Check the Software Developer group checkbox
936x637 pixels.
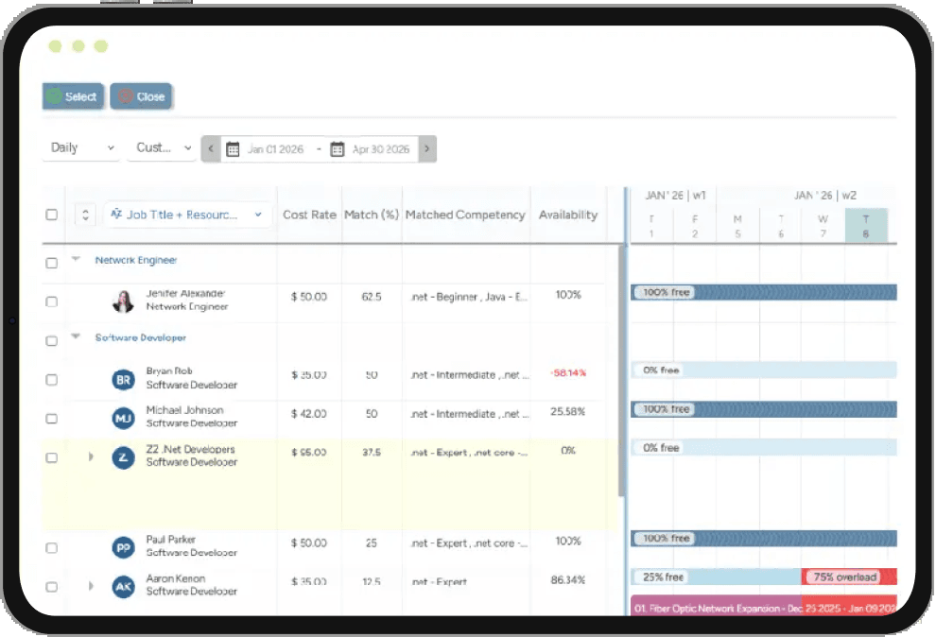(x=52, y=341)
